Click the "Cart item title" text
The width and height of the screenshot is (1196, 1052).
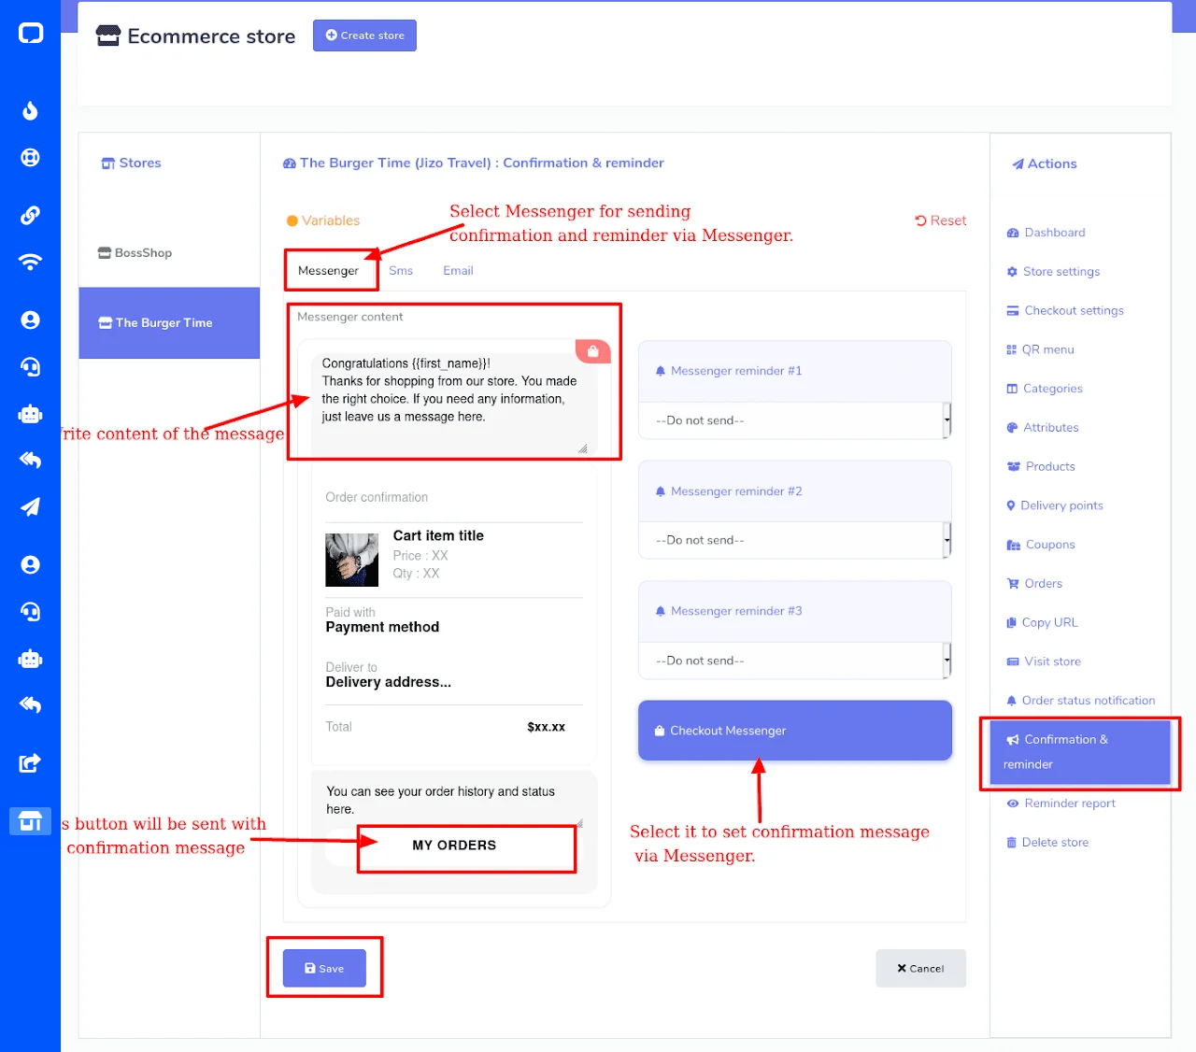438,535
